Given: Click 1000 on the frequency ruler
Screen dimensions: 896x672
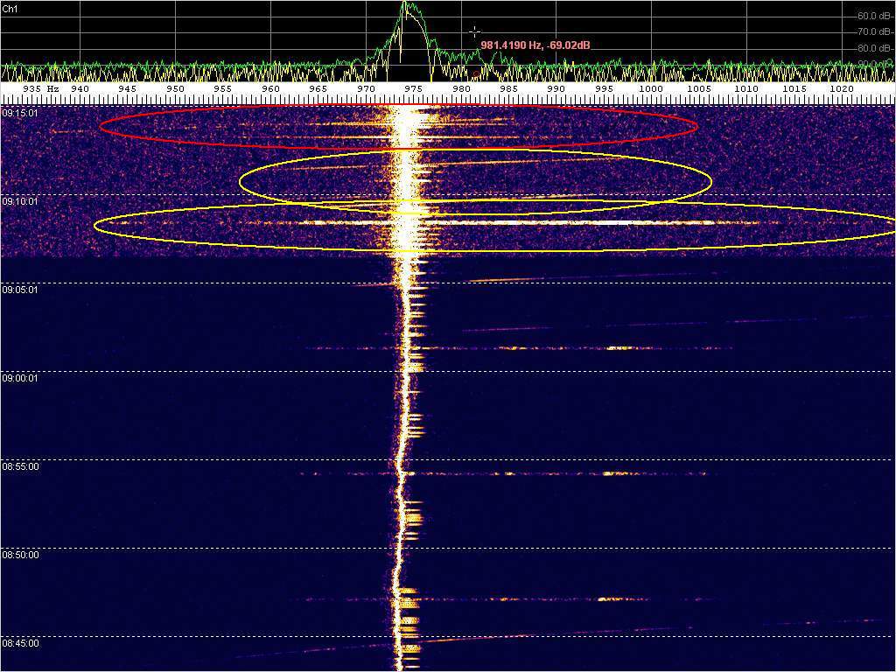Looking at the screenshot, I should (x=650, y=89).
